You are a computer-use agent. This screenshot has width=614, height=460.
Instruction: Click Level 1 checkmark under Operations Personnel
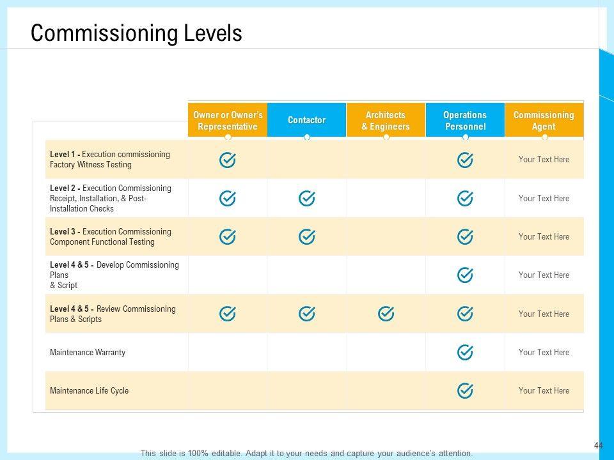[x=465, y=160]
